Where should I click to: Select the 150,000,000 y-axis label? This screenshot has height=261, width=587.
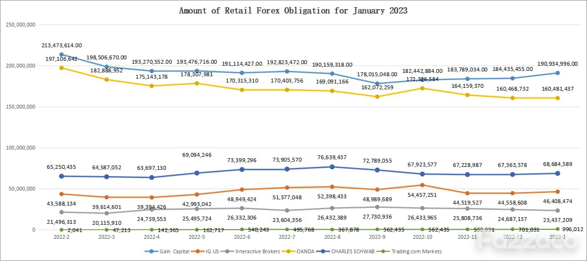[20, 107]
